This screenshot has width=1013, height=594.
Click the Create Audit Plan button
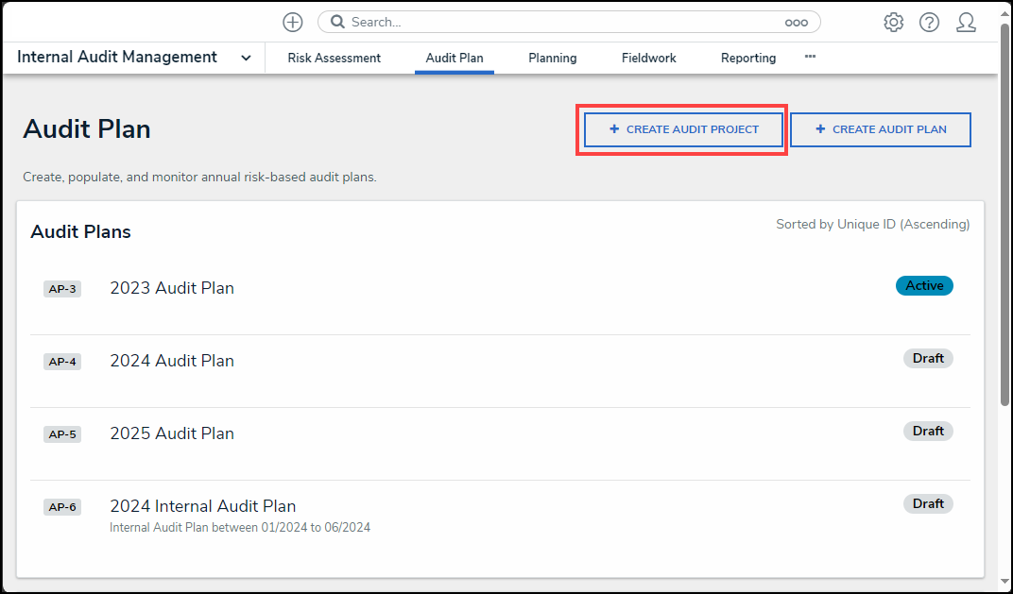[880, 129]
